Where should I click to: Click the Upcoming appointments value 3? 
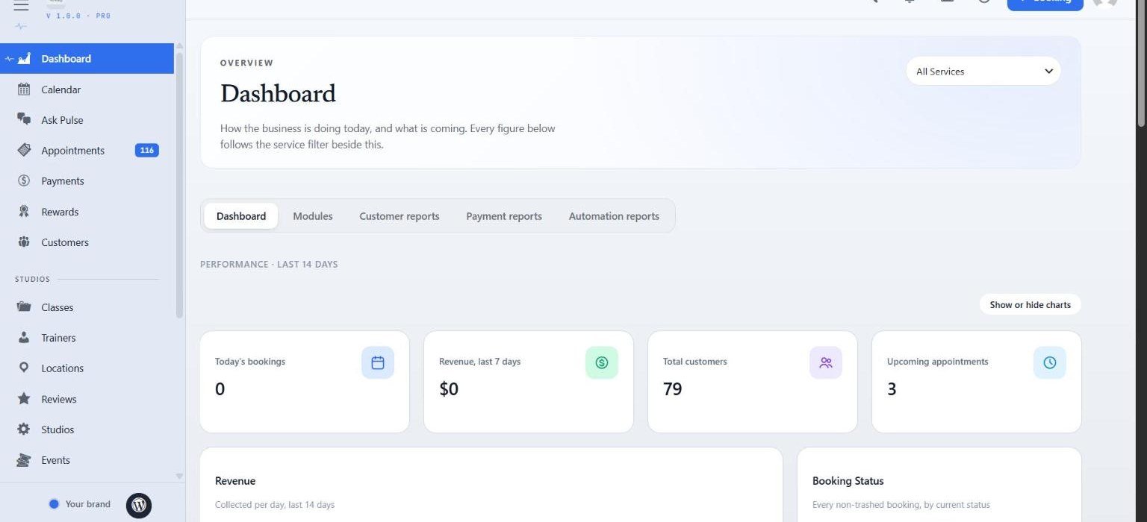(x=892, y=389)
